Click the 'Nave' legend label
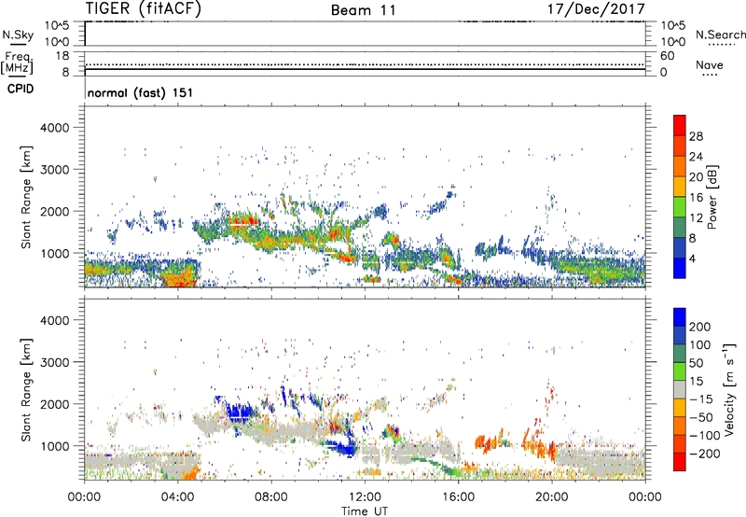This screenshot has width=746, height=517. 710,64
